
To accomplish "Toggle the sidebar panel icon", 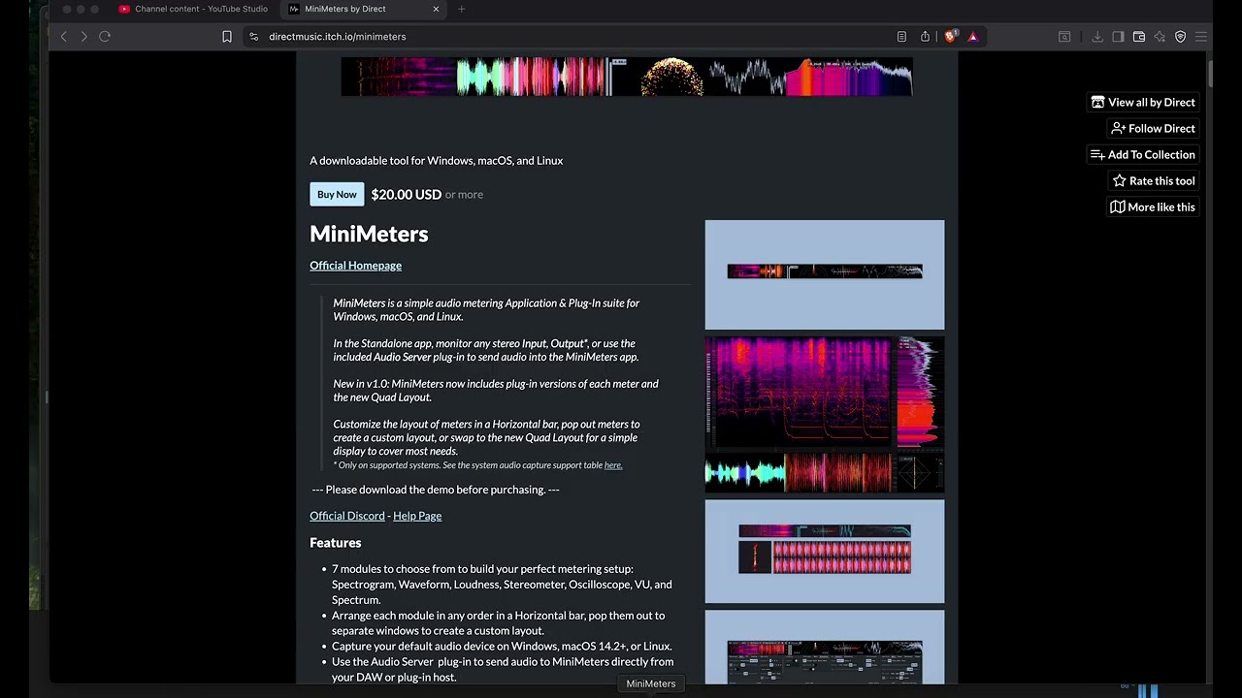I will (x=1118, y=37).
